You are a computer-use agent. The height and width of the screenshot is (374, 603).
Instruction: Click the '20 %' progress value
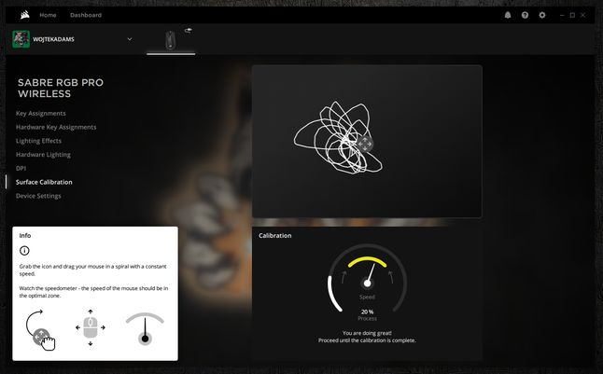[x=367, y=312]
